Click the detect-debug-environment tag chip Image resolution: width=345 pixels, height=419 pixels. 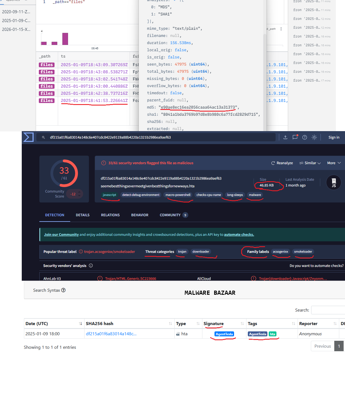141,195
